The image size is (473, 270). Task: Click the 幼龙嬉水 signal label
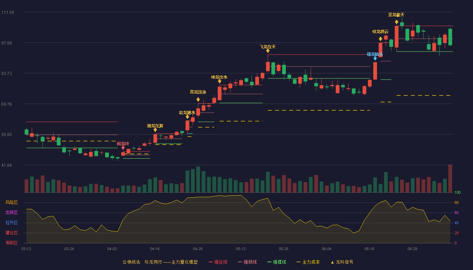pyautogui.click(x=187, y=113)
